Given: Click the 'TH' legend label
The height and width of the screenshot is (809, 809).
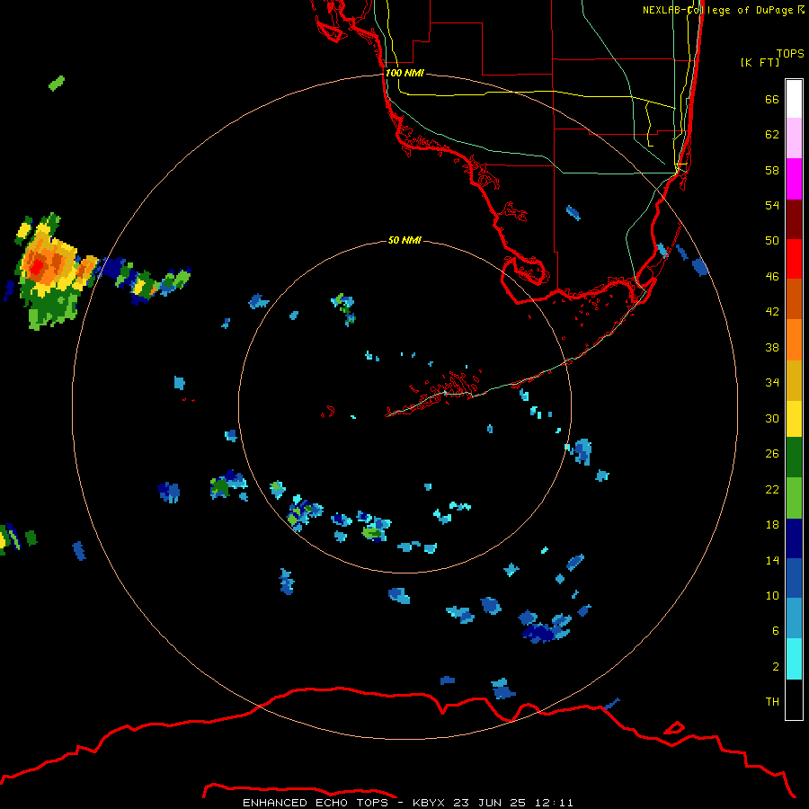Looking at the screenshot, I should 772,701.
